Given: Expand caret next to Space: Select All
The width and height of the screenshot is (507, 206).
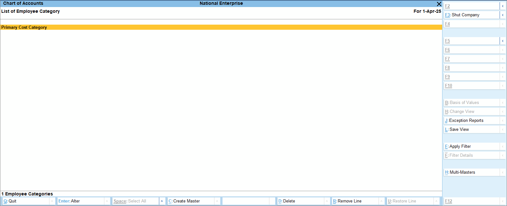Looking at the screenshot, I should (x=162, y=201).
